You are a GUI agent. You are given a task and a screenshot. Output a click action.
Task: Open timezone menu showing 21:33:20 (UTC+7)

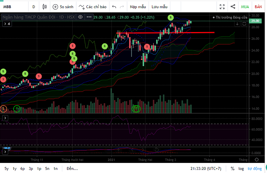(x=206, y=169)
